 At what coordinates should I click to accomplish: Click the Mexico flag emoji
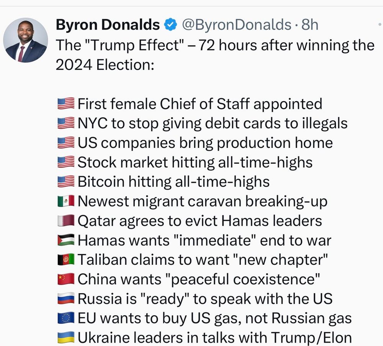pyautogui.click(x=65, y=201)
